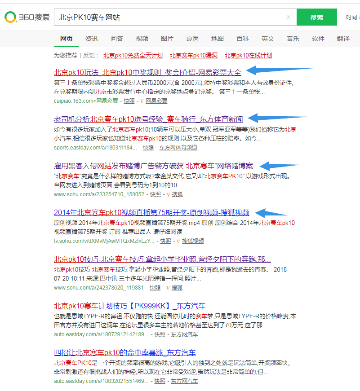Click 搜狐 source for 242378620 result

[177, 288]
